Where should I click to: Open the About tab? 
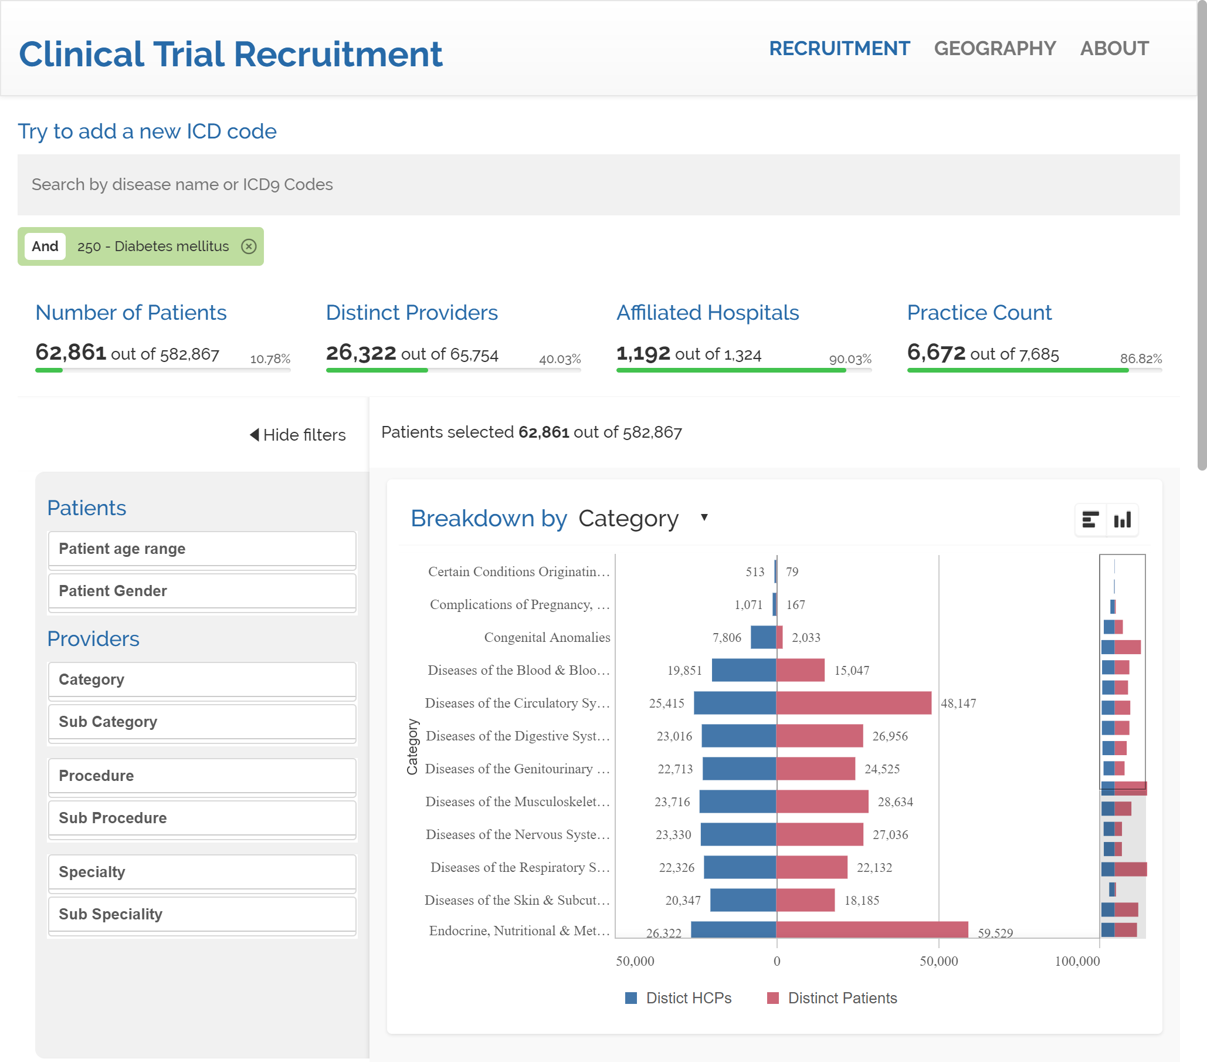click(1114, 49)
